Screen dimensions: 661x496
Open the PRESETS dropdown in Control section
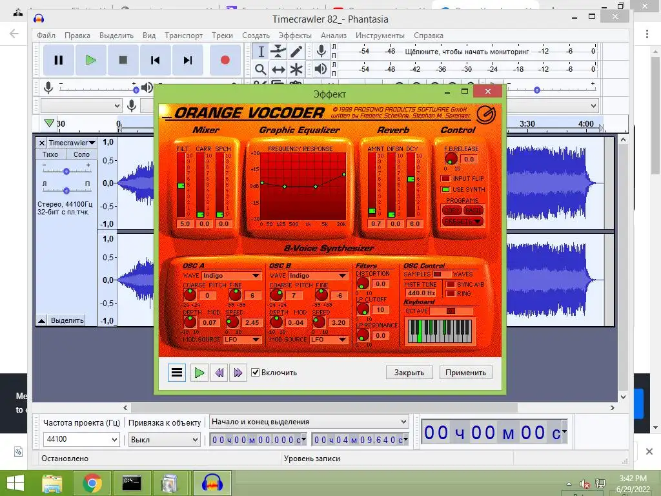click(462, 222)
